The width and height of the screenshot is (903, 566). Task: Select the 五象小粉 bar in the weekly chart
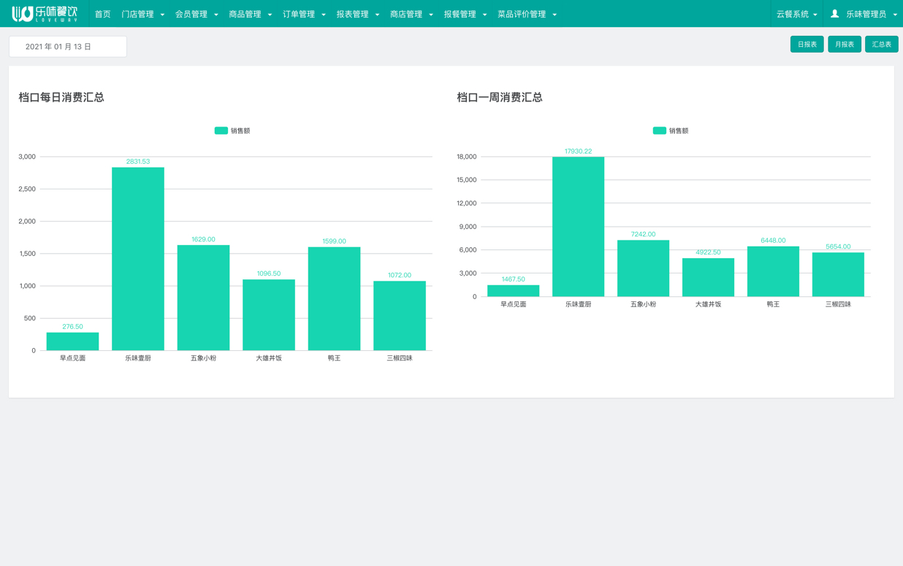[x=643, y=268]
